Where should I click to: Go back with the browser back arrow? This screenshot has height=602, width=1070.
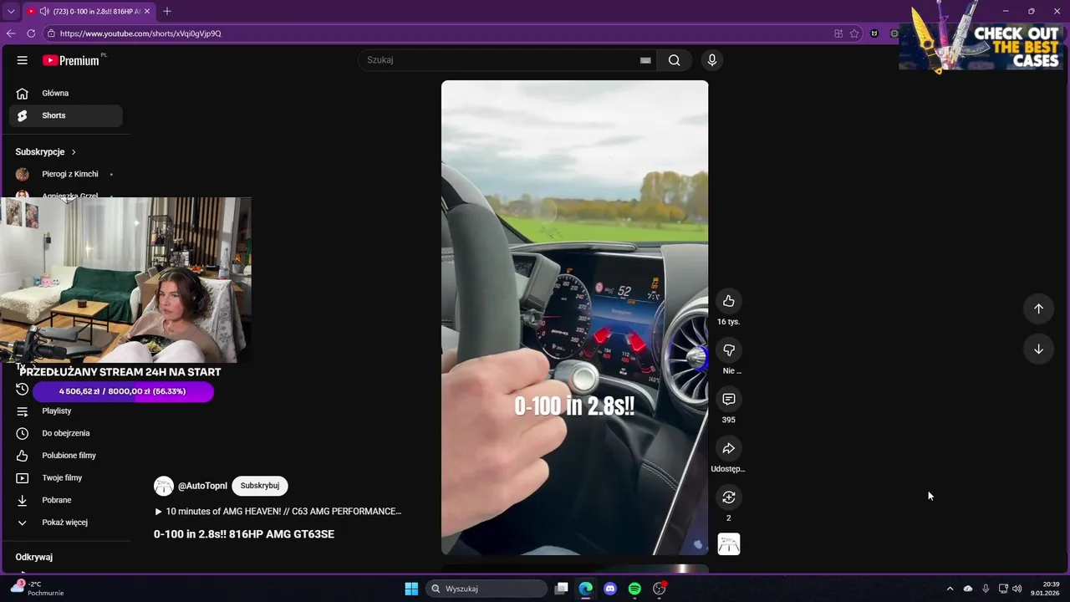coord(11,33)
